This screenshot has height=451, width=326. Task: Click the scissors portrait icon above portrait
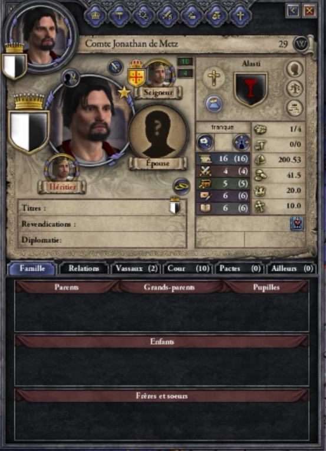pyautogui.click(x=71, y=78)
